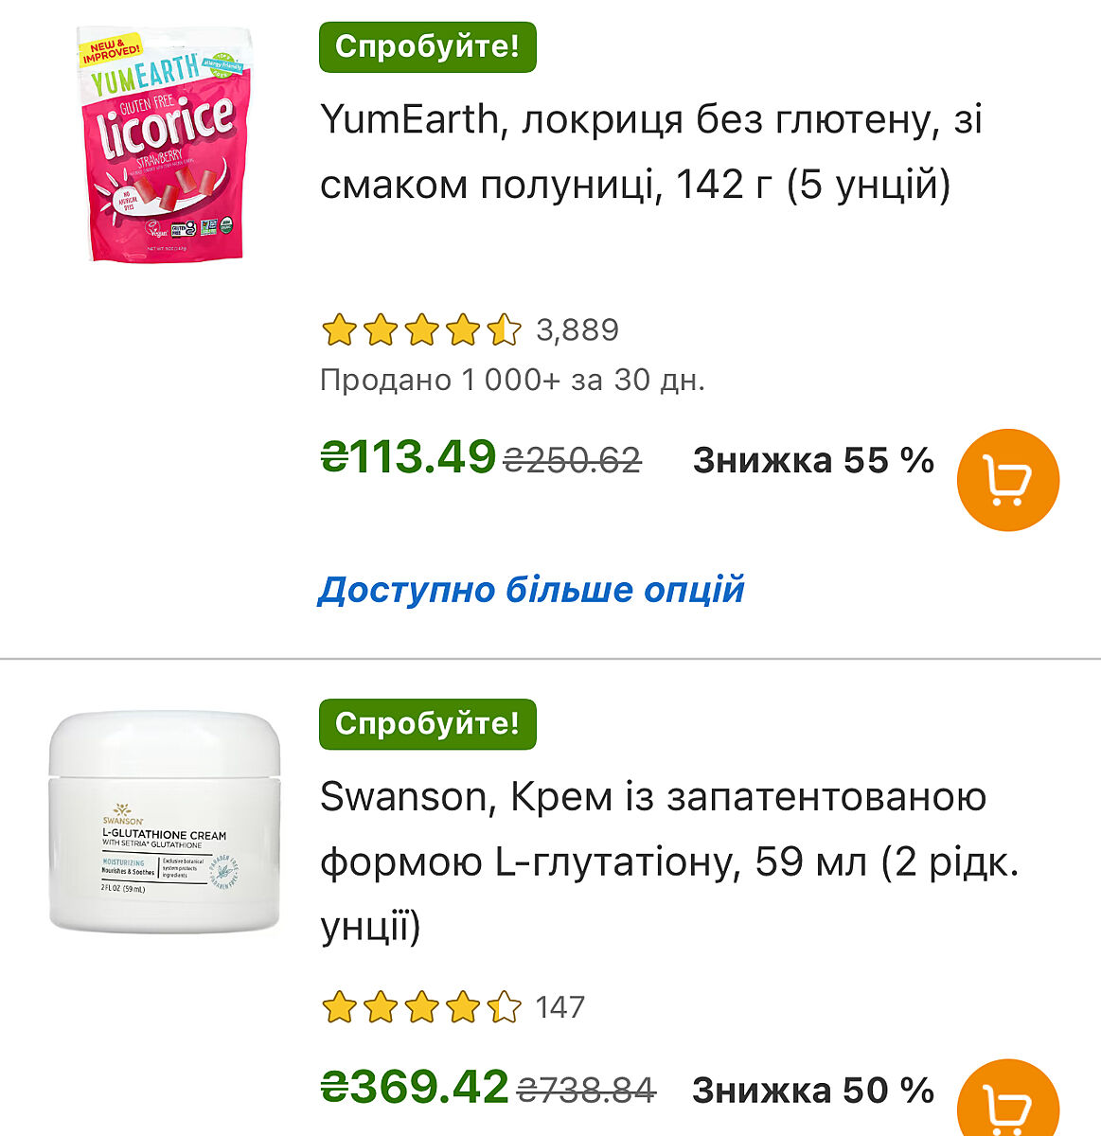Open the 147 reviews count

click(x=559, y=1007)
